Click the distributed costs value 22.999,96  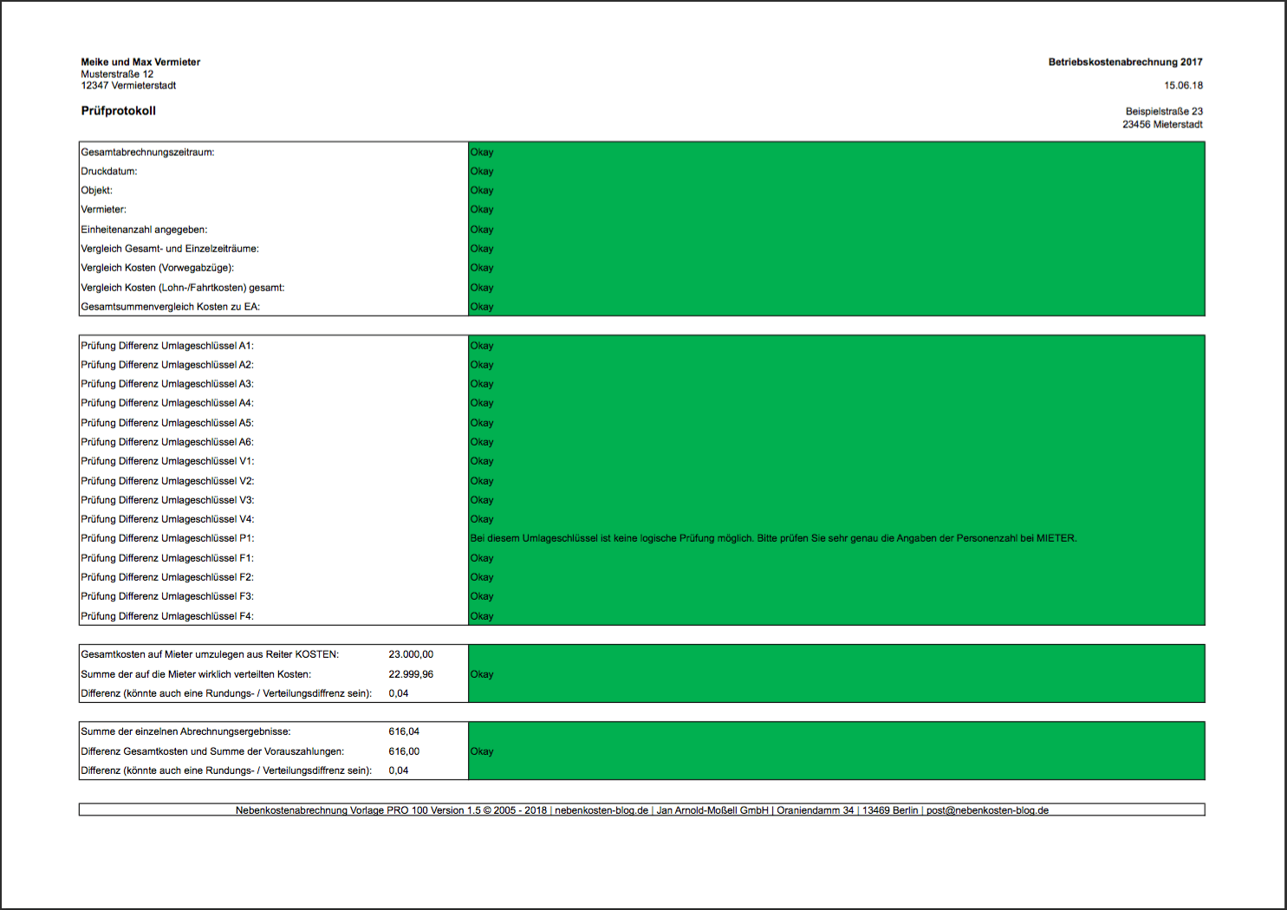(x=411, y=674)
